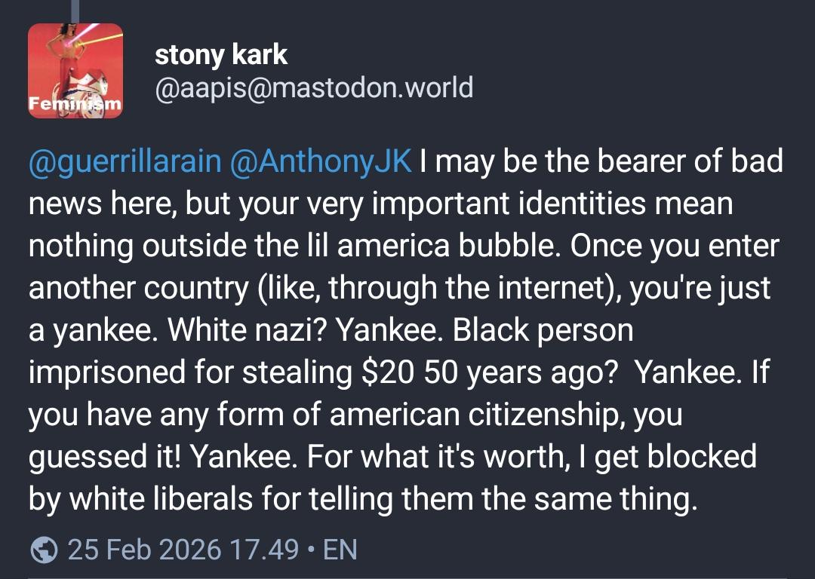Click the globe public visibility icon
815x579 pixels.
[x=44, y=549]
